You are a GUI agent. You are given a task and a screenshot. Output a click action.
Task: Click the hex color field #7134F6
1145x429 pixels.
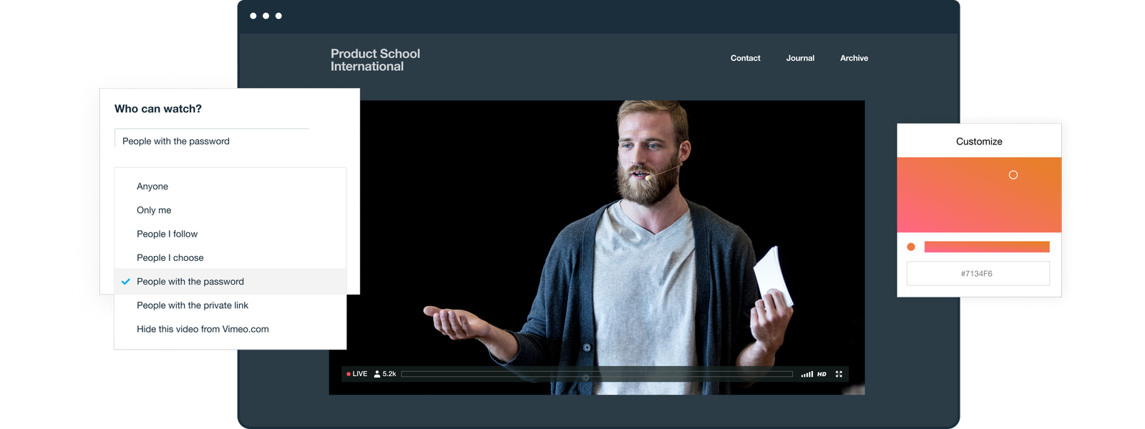(978, 274)
